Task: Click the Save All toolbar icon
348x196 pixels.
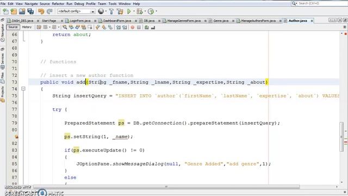Action: [30, 11]
